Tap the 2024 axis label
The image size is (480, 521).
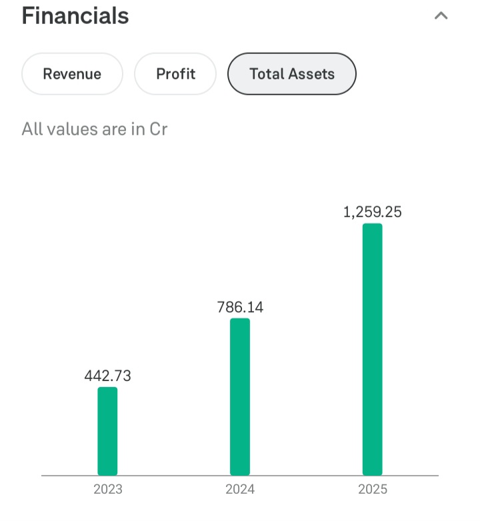pyautogui.click(x=240, y=490)
